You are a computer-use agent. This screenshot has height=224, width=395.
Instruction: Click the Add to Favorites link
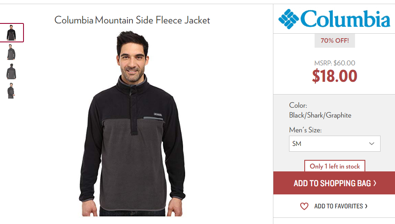339,206
